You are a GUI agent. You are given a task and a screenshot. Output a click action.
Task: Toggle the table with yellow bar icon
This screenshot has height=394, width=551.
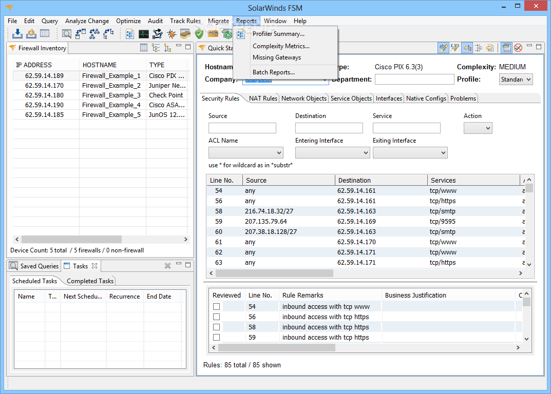(x=506, y=47)
